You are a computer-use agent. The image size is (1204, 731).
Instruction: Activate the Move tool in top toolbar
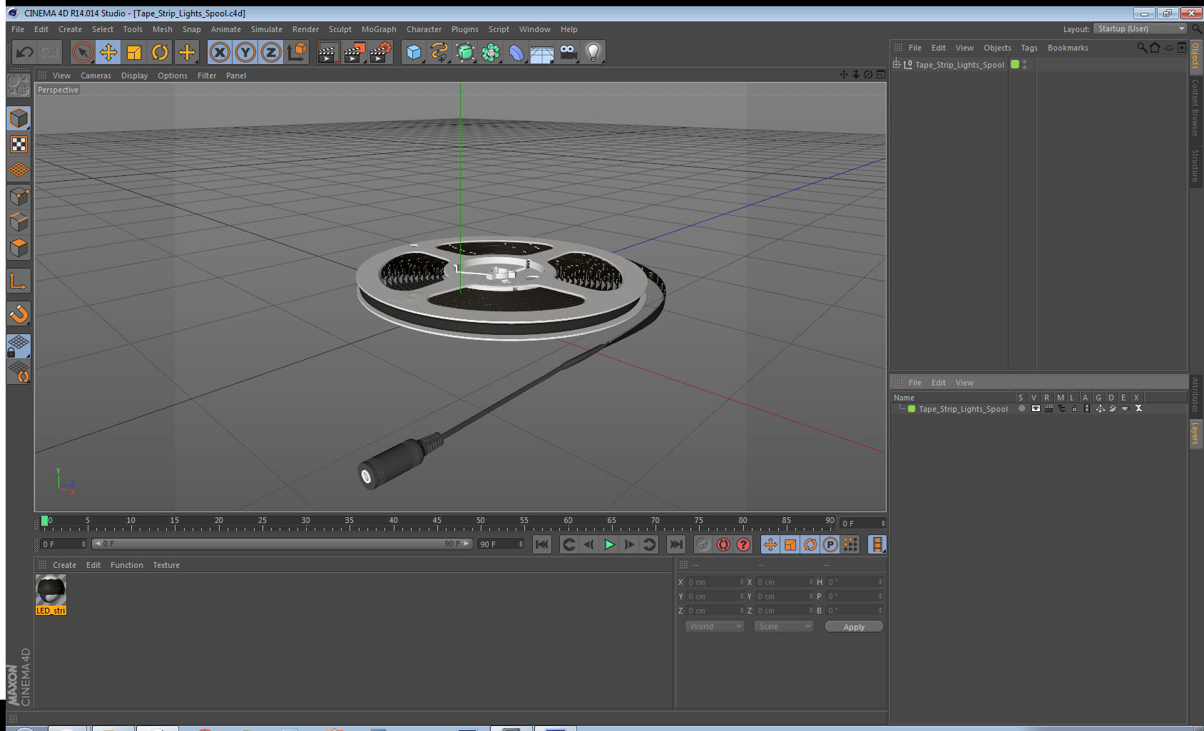tap(108, 52)
